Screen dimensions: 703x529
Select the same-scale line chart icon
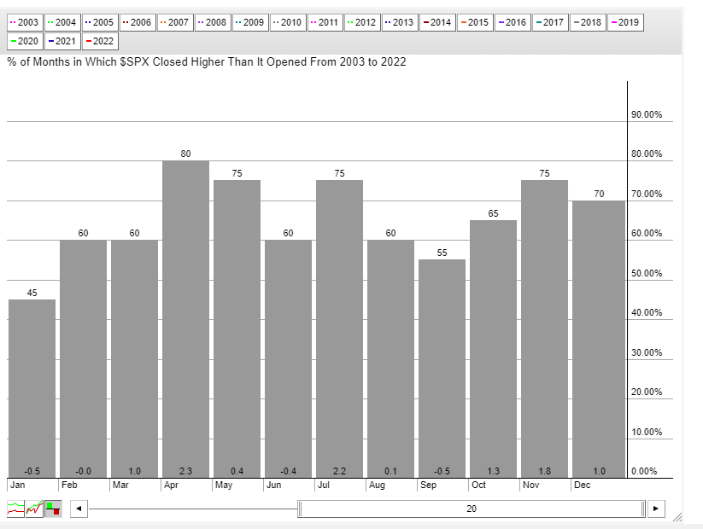tap(34, 509)
